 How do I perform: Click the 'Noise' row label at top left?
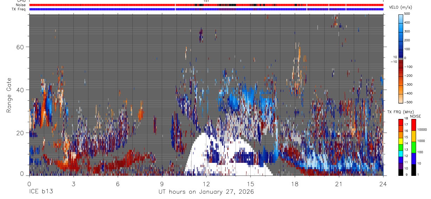20,5
